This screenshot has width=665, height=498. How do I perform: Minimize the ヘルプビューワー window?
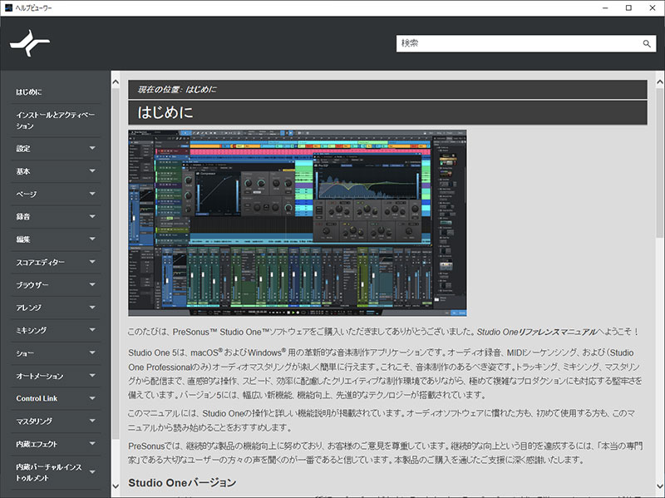[605, 8]
